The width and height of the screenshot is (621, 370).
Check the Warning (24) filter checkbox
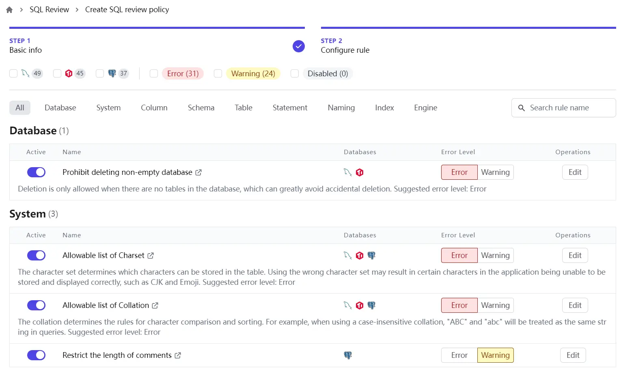[218, 73]
